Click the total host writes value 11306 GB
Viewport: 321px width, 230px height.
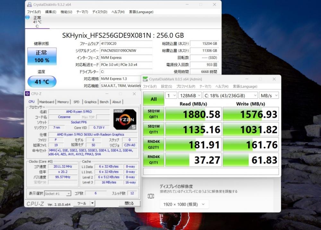click(x=204, y=51)
